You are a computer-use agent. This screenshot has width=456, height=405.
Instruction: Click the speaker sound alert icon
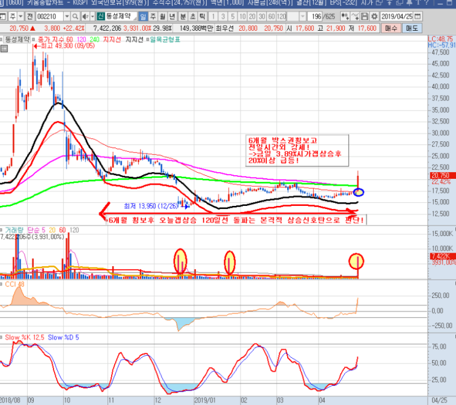(x=85, y=17)
